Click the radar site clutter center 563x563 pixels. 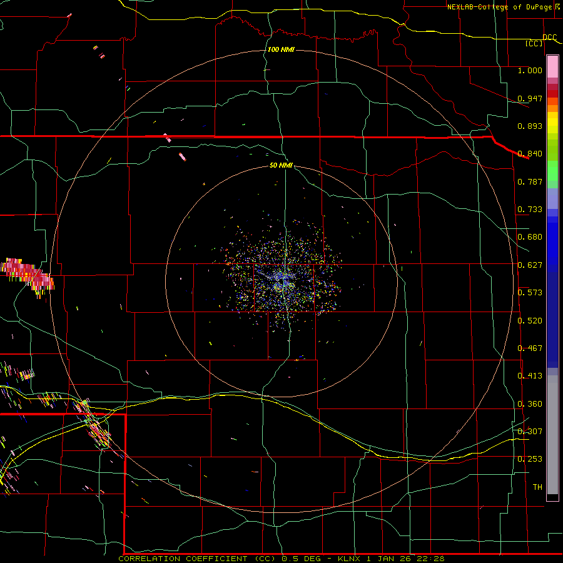[283, 280]
